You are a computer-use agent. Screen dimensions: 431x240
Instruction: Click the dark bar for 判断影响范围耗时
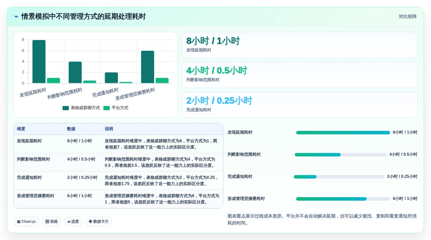tap(75, 73)
